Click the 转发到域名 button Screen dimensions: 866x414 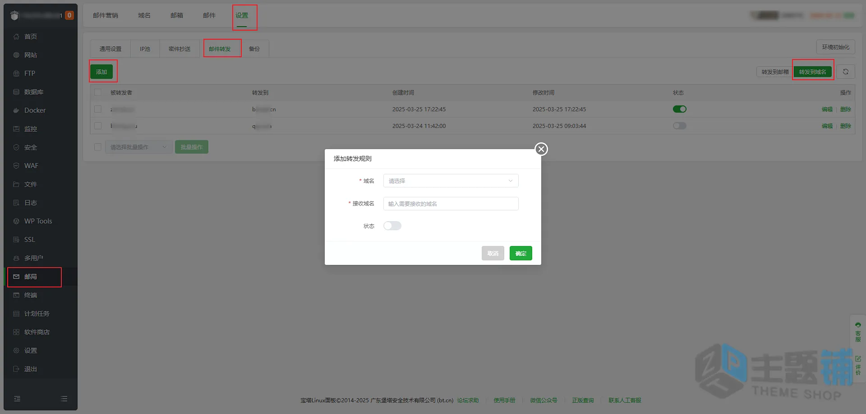coord(813,72)
